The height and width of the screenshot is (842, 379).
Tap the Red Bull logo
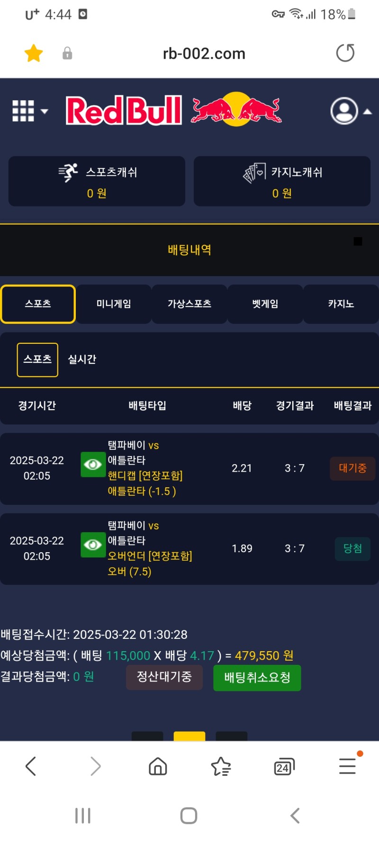click(x=173, y=110)
